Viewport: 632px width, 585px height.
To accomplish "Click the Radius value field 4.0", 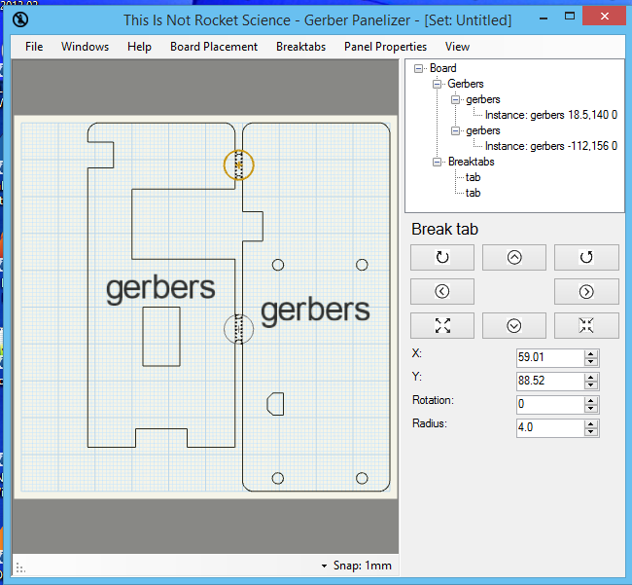I will click(550, 427).
